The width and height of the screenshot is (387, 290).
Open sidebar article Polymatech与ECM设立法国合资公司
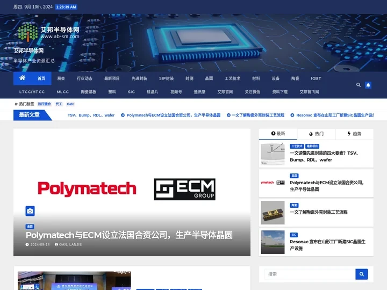(327, 186)
